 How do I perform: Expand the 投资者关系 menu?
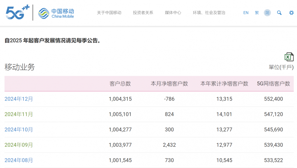pos(143,13)
